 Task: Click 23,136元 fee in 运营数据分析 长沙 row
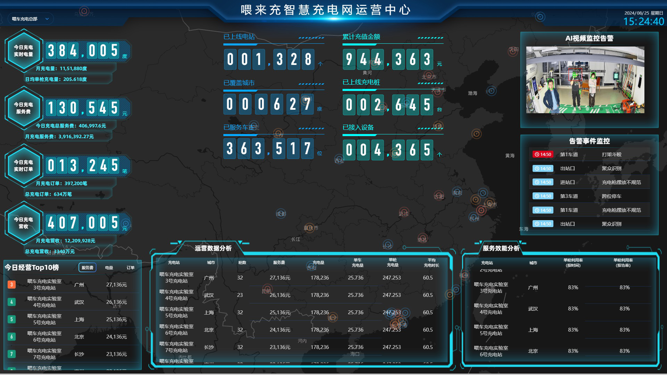pyautogui.click(x=280, y=347)
